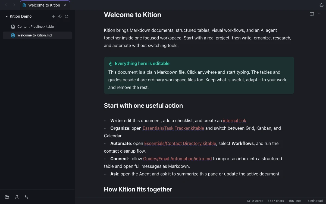
Task: Click the Welcome to Kition heading
Action: coord(133,15)
